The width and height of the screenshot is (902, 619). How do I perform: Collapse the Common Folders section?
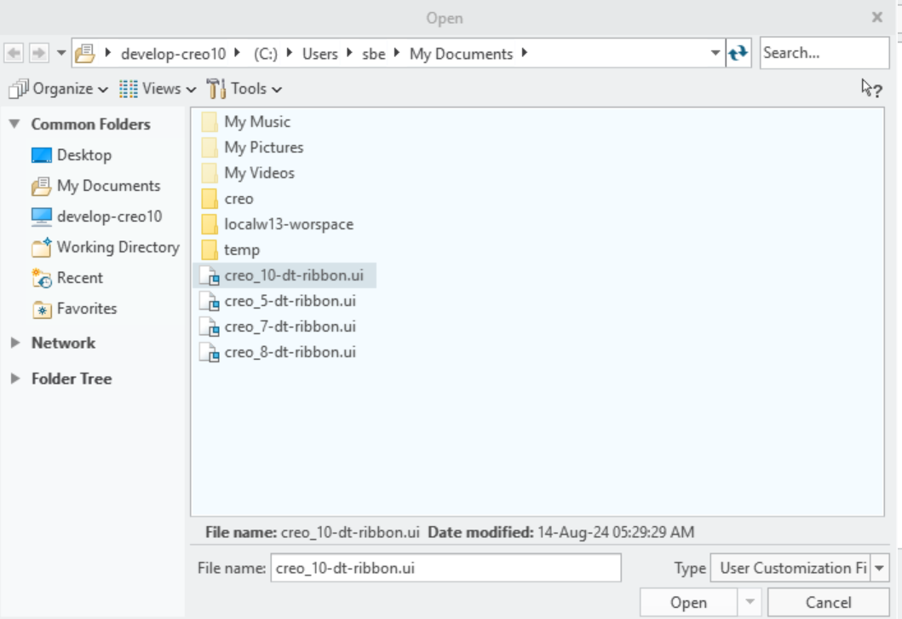(14, 124)
